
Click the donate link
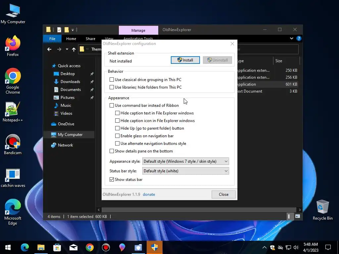pyautogui.click(x=149, y=194)
